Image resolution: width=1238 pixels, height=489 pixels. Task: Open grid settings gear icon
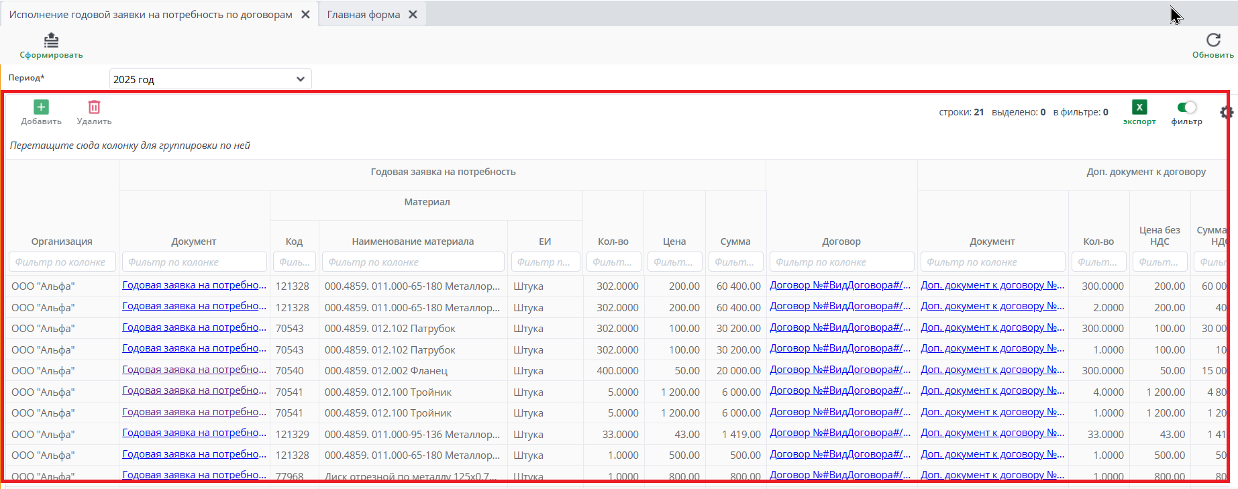[1226, 113]
